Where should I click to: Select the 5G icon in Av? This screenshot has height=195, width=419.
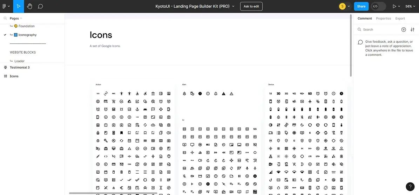tap(255, 129)
